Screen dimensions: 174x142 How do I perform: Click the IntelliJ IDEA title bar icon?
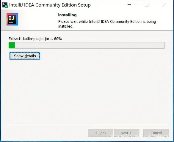click(x=5, y=5)
